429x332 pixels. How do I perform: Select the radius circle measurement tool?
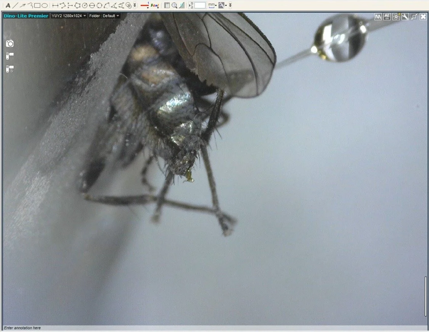(85, 5)
